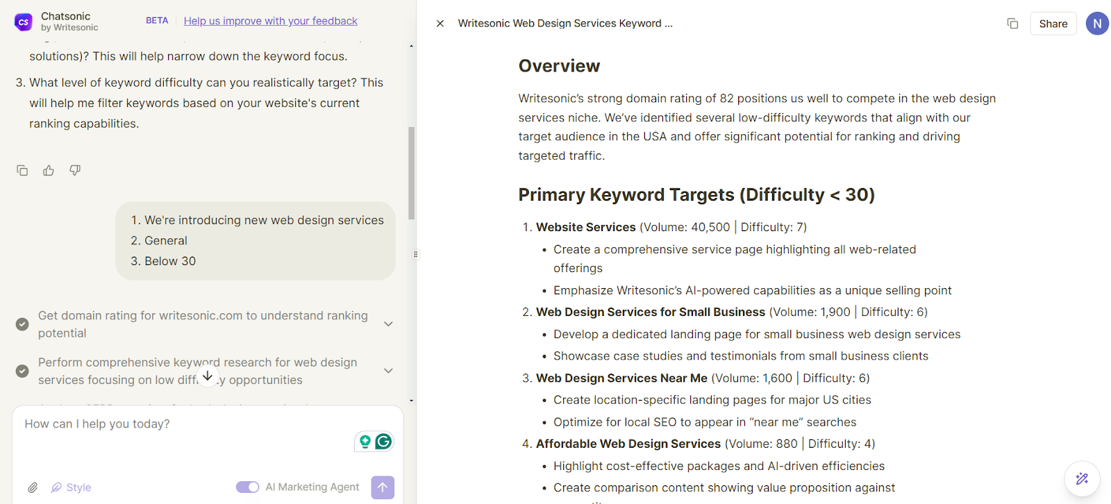
Task: Click the green lightbulb extension icon
Action: coord(365,442)
